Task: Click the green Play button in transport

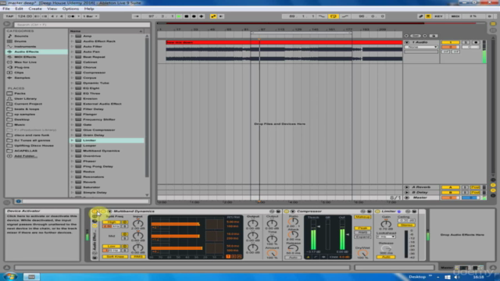Action: point(179,16)
